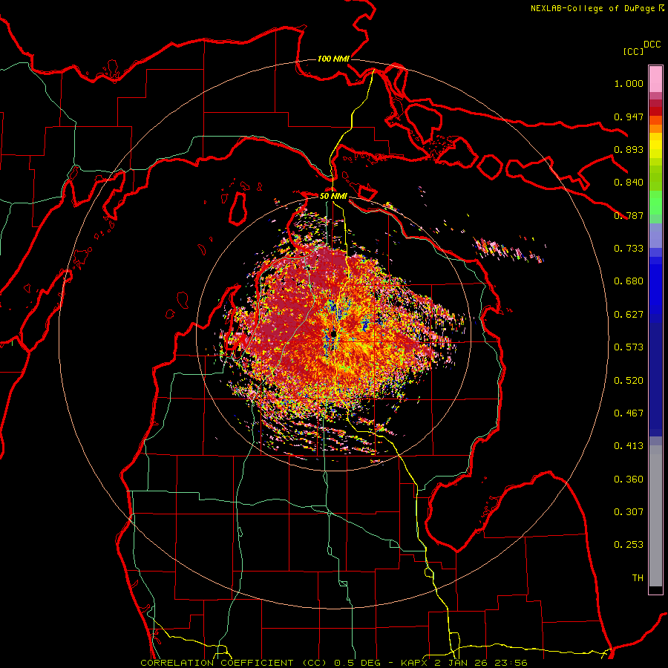Click the [CC] units label above the color bar
This screenshot has height=668, width=668.
[x=634, y=51]
